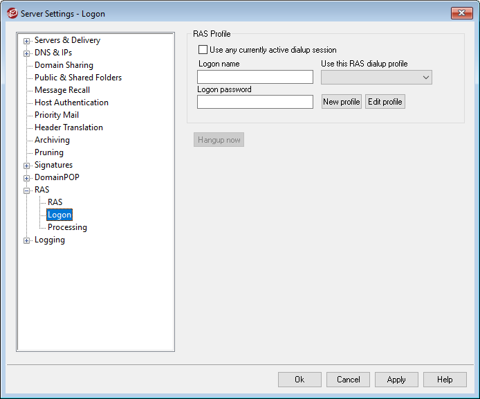
Task: Select the Processing item under RAS
Action: point(67,227)
